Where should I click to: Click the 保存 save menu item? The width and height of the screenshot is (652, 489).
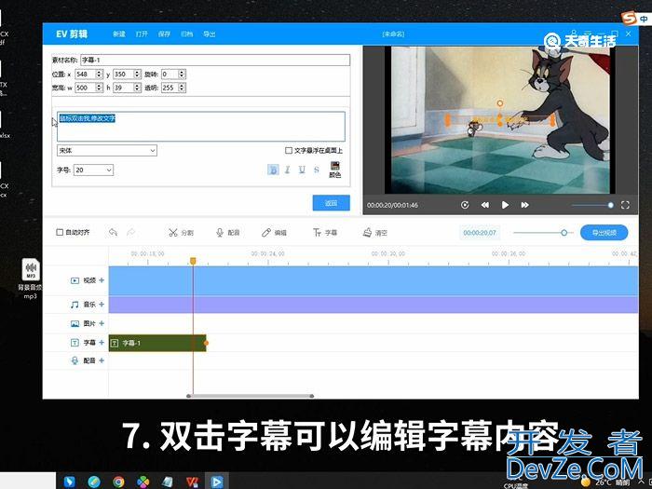(164, 34)
